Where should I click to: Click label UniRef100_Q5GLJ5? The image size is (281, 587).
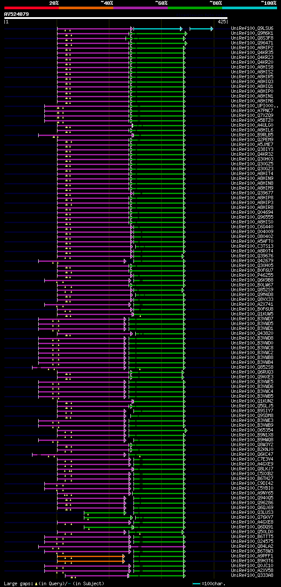point(252,406)
